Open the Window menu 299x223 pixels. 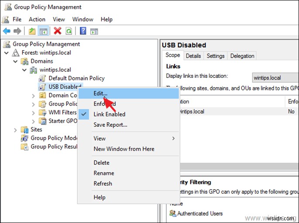83,20
